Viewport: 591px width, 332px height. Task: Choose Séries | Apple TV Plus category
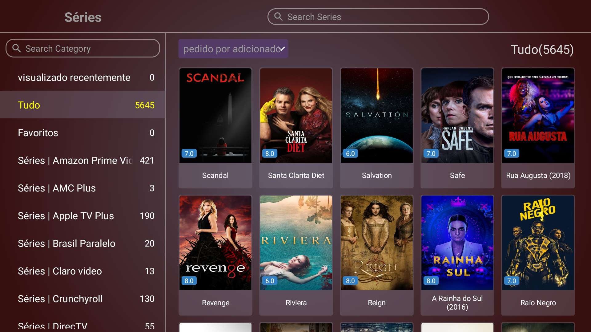coord(82,215)
